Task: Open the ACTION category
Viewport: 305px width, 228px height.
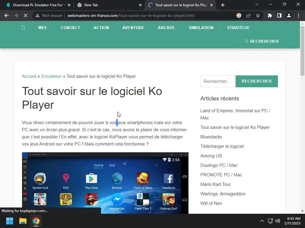Action: pyautogui.click(x=101, y=28)
